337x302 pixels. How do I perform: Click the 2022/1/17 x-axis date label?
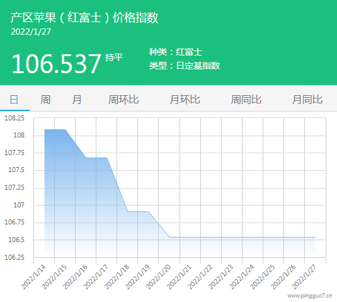pos(96,277)
